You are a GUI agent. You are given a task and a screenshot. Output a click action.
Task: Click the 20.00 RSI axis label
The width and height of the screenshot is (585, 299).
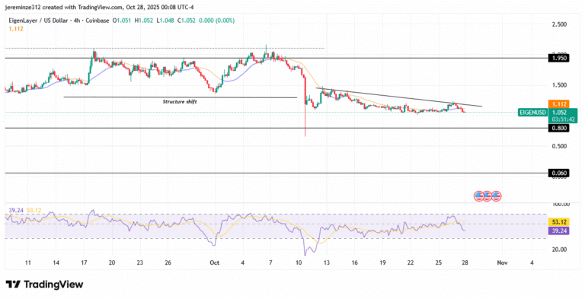coord(559,250)
